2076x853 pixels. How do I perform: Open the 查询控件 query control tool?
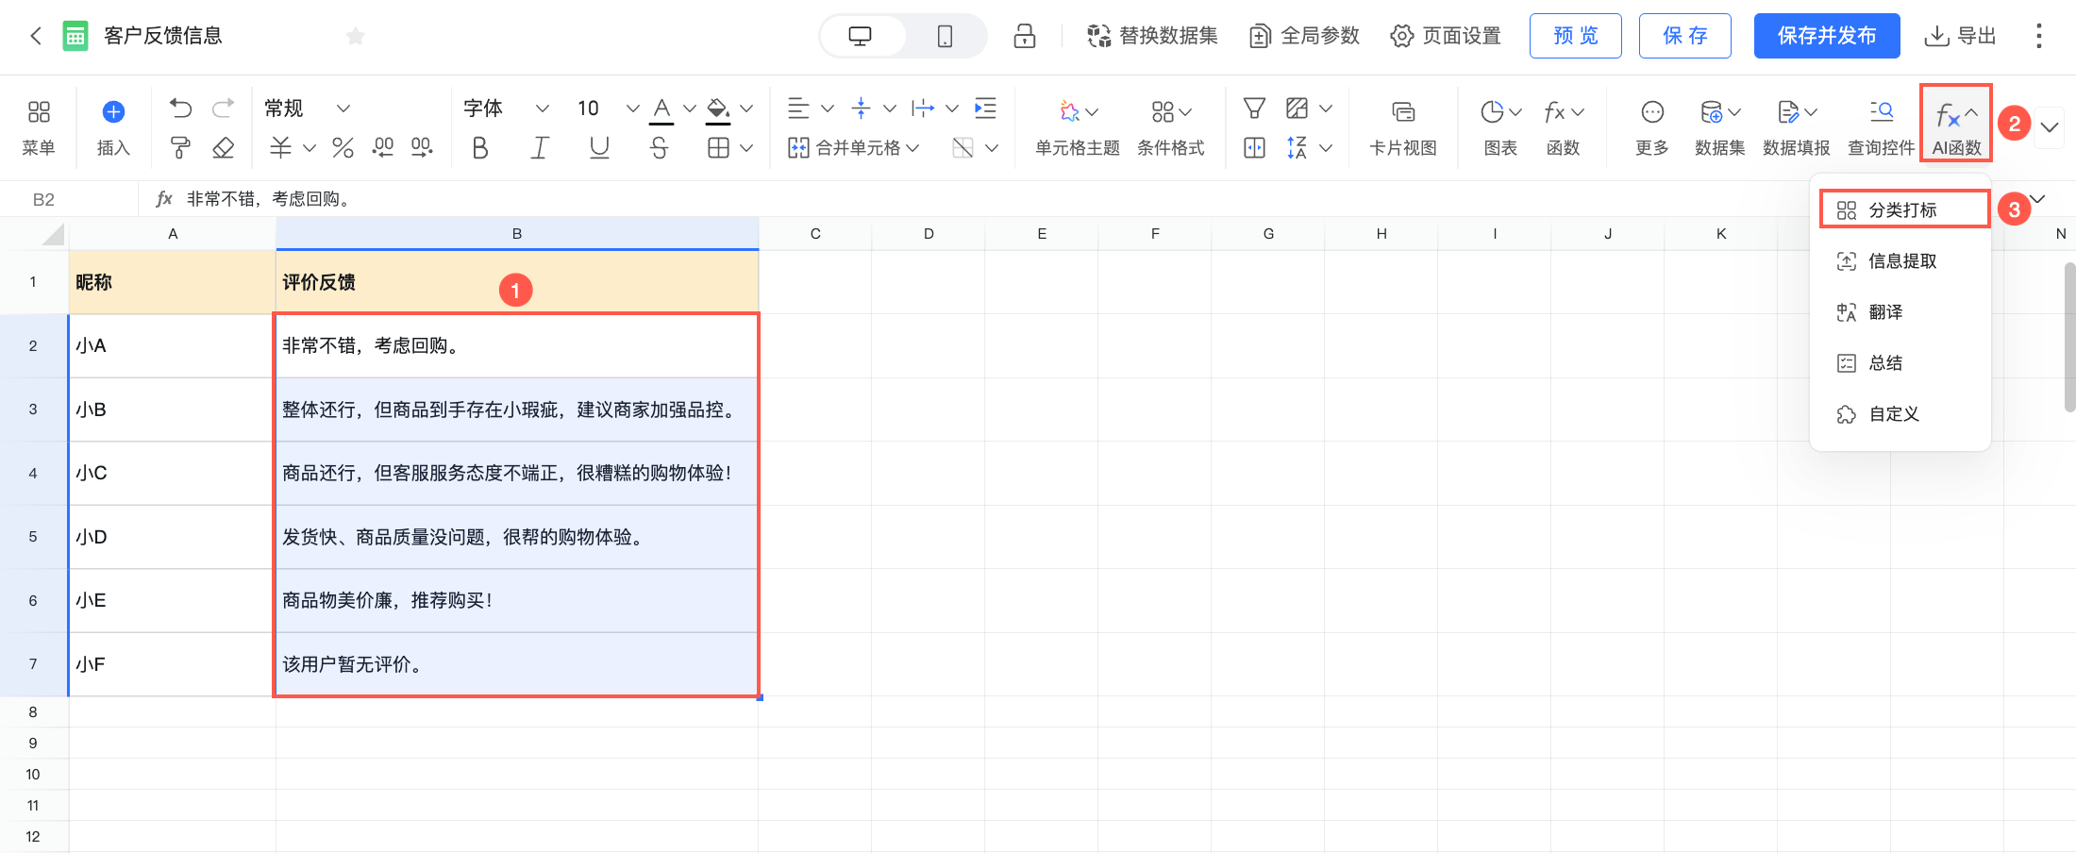point(1882,127)
